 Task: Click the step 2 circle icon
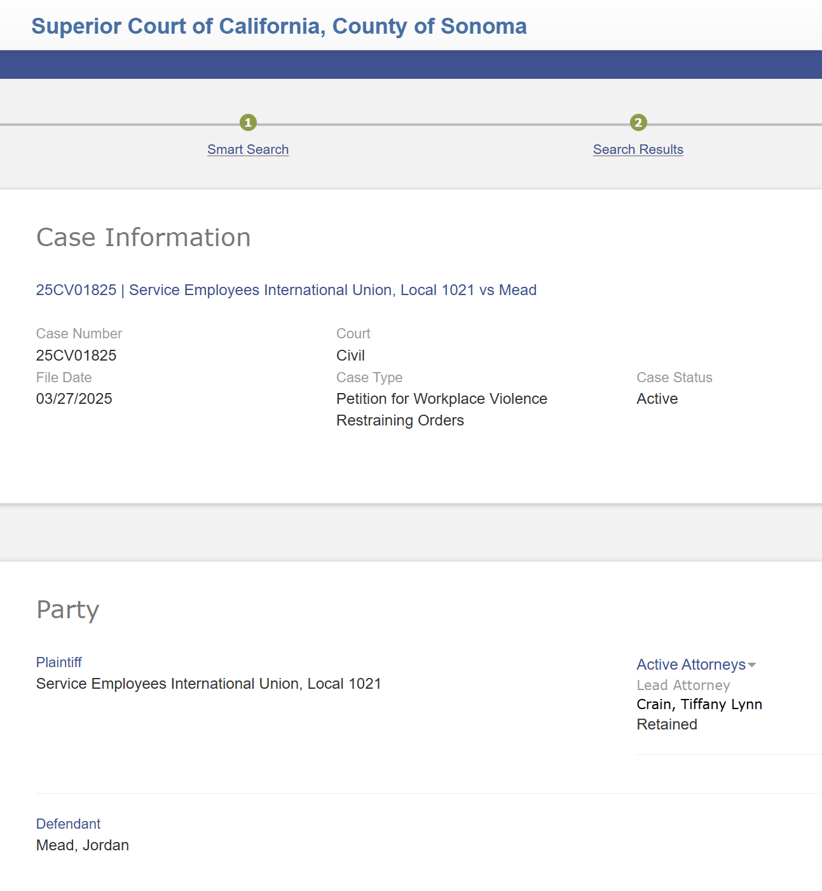click(x=638, y=122)
